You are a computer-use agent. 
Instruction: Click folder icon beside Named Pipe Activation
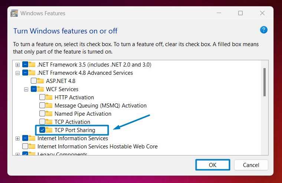(49, 113)
